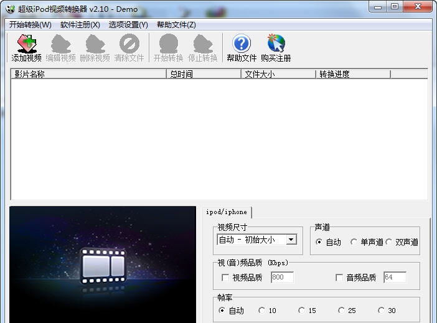
Task: Click the app icon in title bar
Action: (11, 9)
